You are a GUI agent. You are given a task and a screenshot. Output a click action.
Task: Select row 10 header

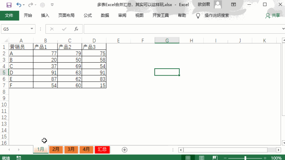click(4, 105)
